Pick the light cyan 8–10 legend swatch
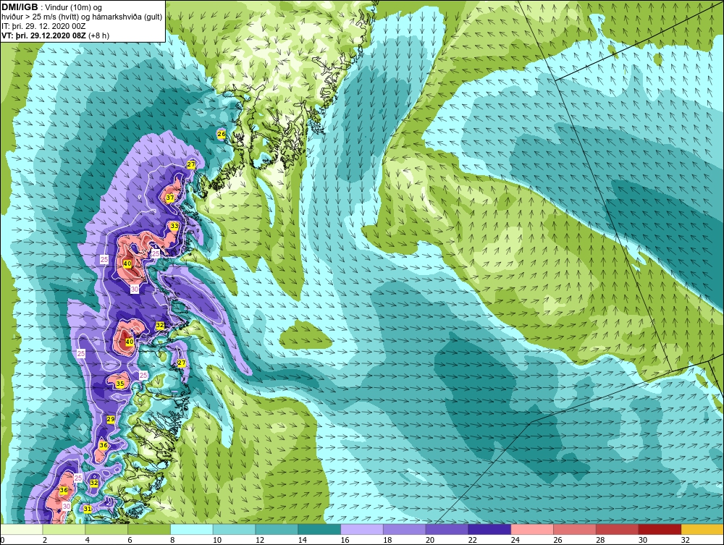724x545 pixels. 192,529
